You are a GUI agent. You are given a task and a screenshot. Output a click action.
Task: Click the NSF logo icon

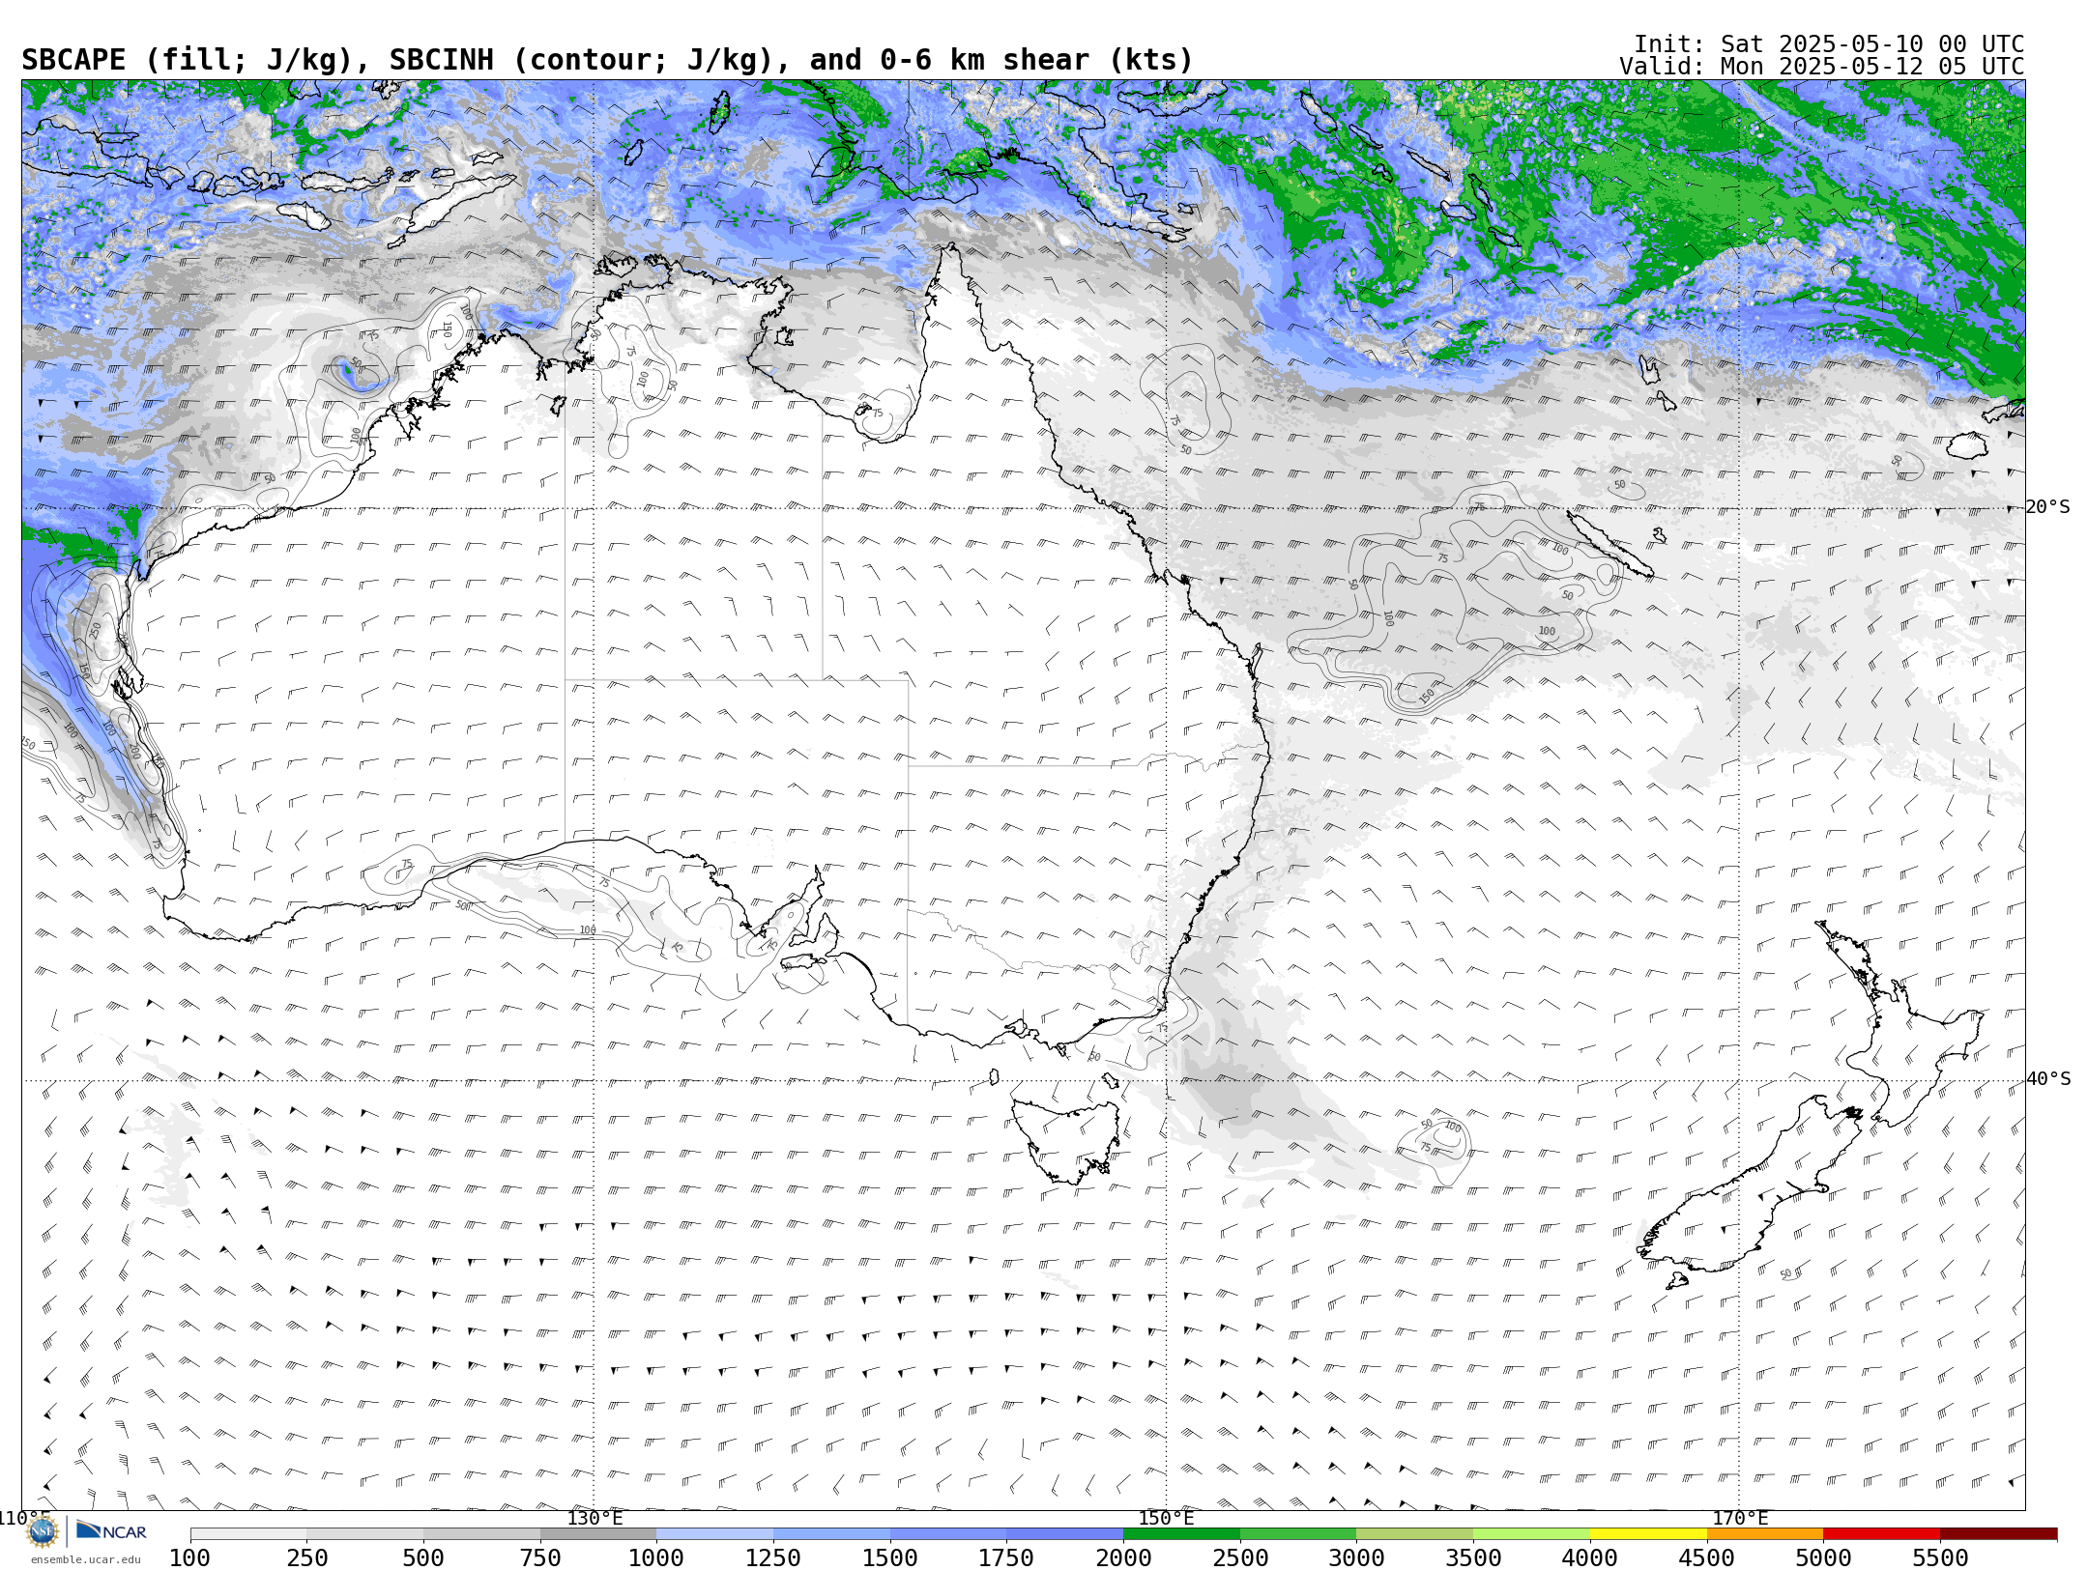(43, 1531)
